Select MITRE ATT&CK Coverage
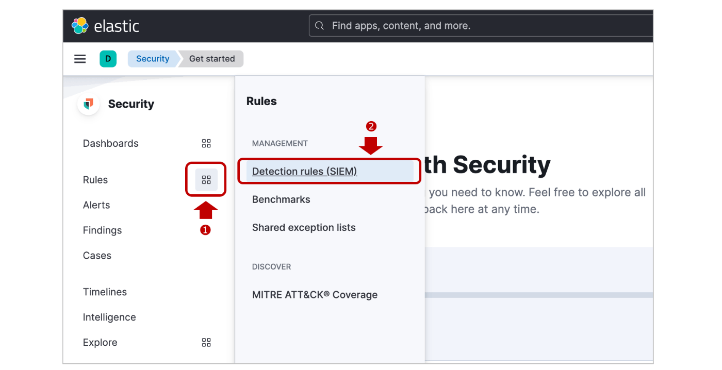Viewport: 722px width, 370px height. coord(315,295)
